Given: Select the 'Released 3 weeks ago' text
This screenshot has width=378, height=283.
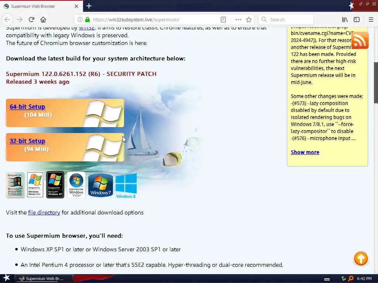Looking at the screenshot, I should pyautogui.click(x=38, y=81).
